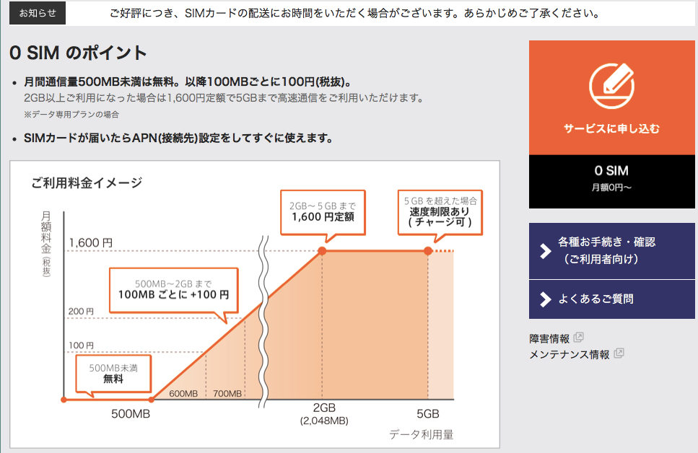The height and width of the screenshot is (453, 698).
Task: Click the データ利用量 axis title
Action: (421, 435)
